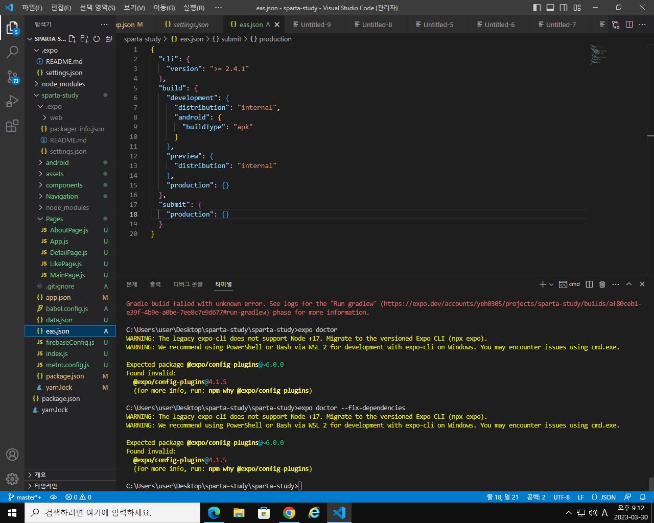Open the Edit menu (편집)
The width and height of the screenshot is (654, 523).
(x=61, y=8)
